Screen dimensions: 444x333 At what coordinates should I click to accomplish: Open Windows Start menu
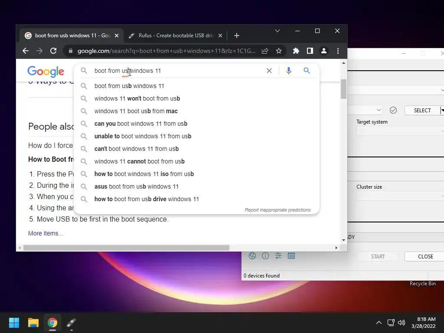(x=14, y=323)
